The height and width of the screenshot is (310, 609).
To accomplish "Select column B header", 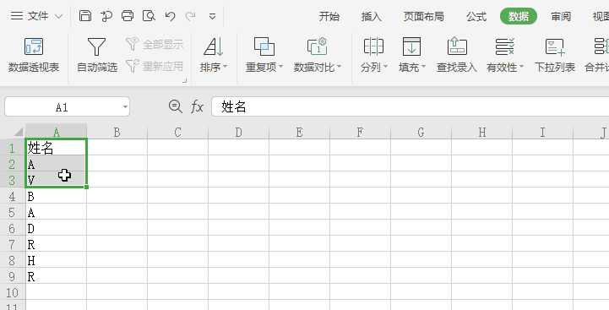I will pos(117,132).
